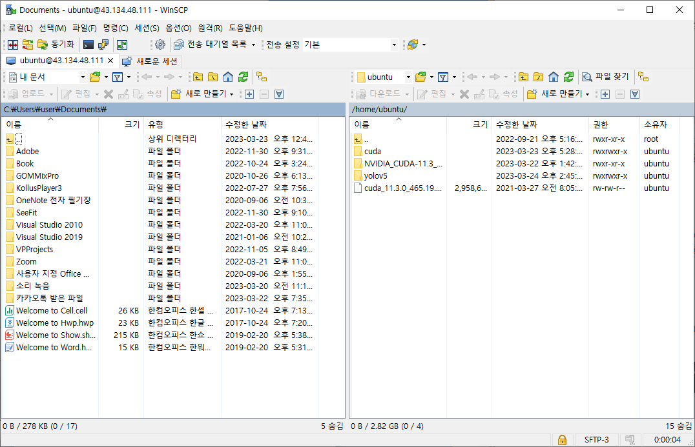
Task: Open preferences gear icon
Action: pos(160,45)
